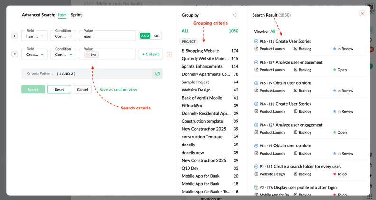Click task icon of PL6 - I27 Analyze user engagement

[256, 62]
